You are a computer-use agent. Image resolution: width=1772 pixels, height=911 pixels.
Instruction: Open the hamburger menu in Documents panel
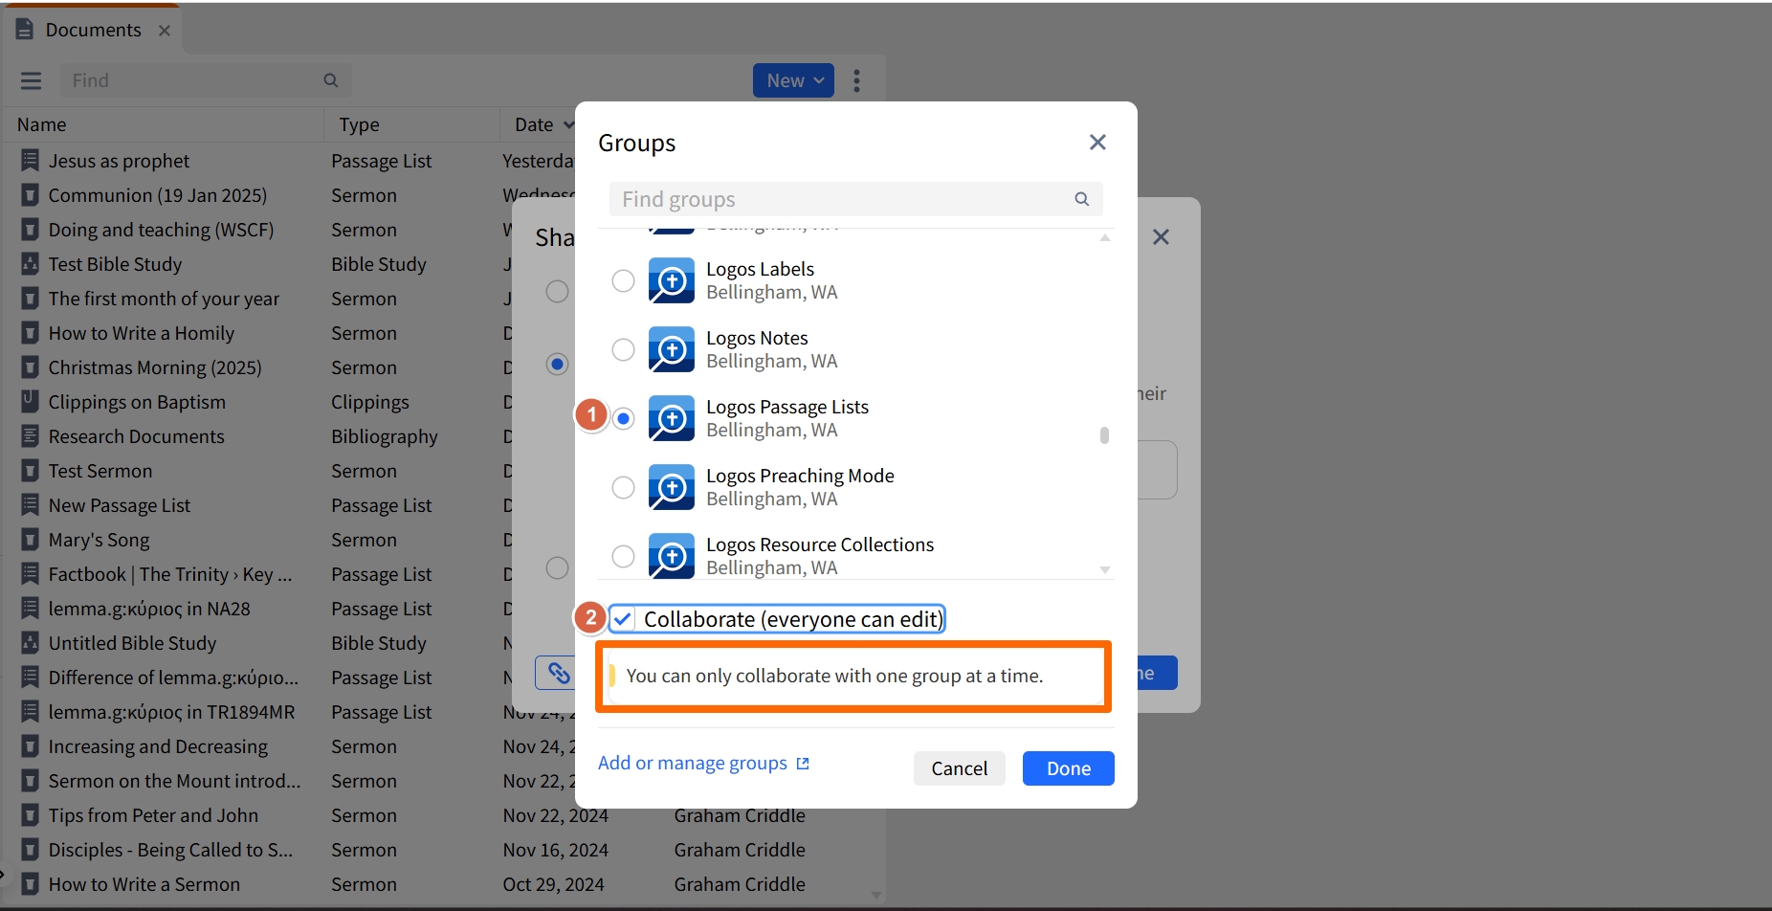[31, 80]
